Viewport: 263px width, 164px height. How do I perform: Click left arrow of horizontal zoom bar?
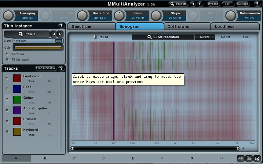(x=72, y=148)
